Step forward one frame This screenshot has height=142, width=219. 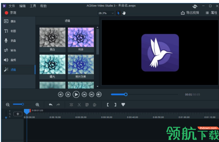tap(68, 94)
